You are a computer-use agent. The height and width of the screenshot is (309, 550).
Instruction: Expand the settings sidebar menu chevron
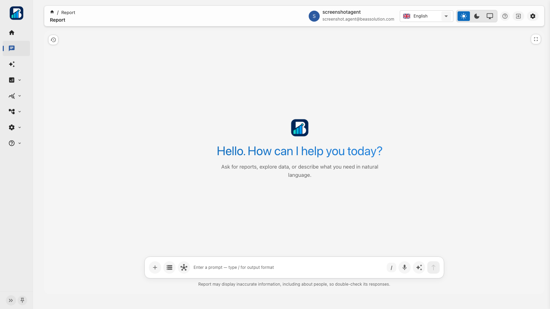(x=20, y=127)
